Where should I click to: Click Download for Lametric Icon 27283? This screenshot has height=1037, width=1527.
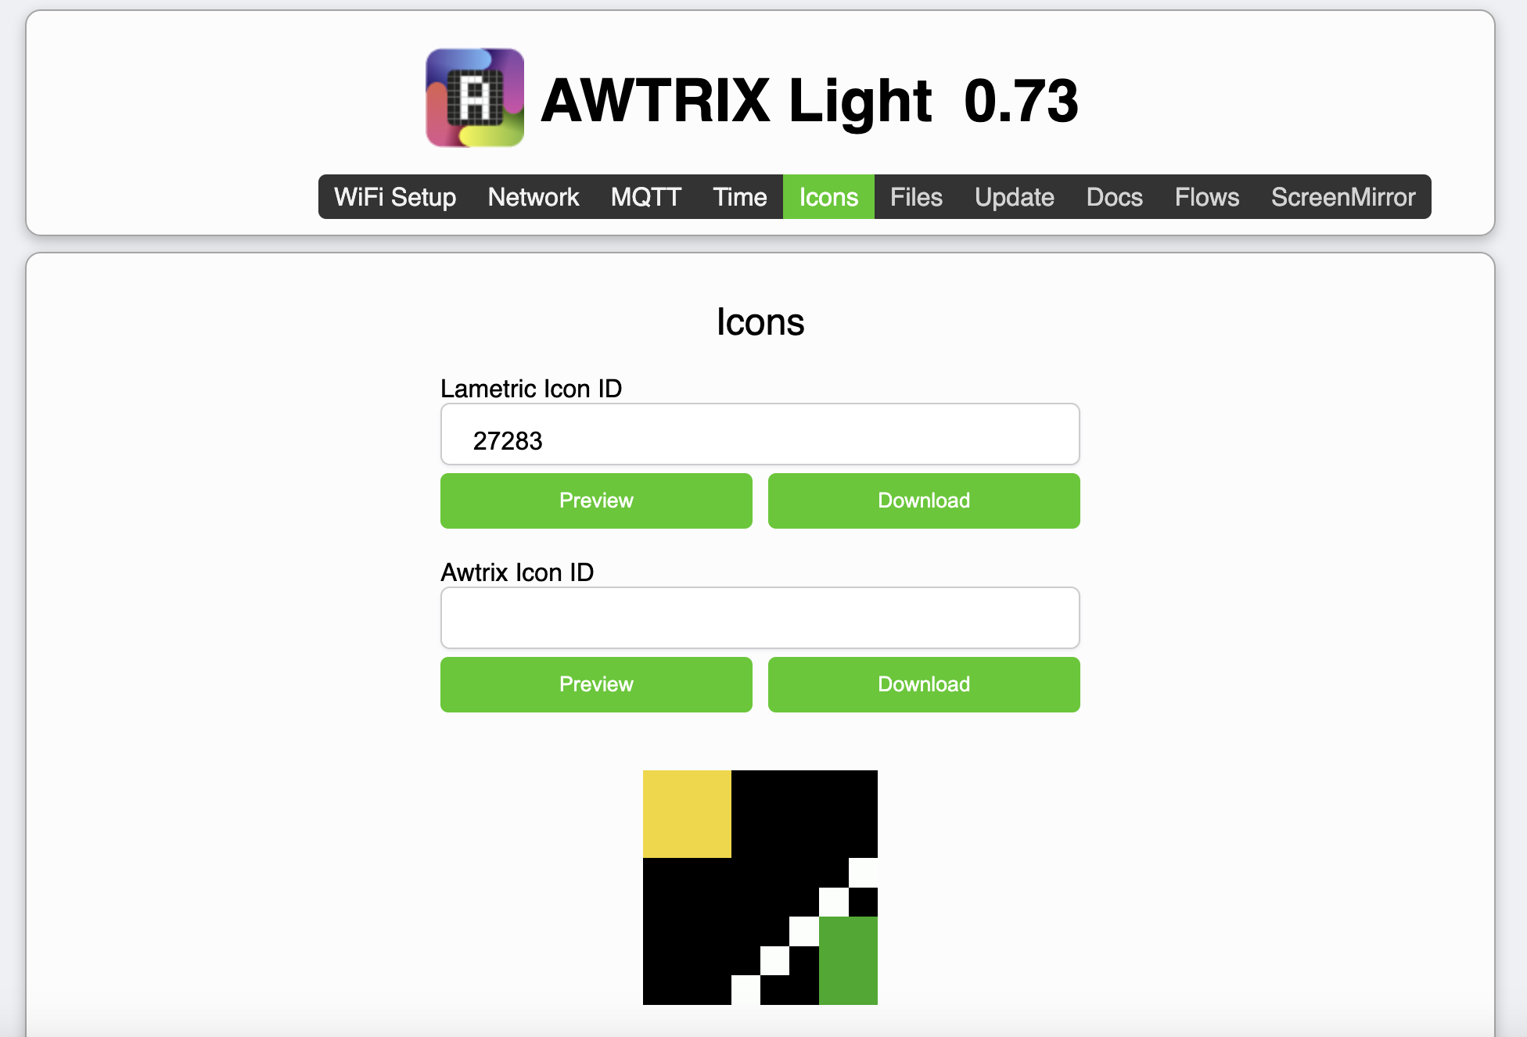tap(922, 501)
